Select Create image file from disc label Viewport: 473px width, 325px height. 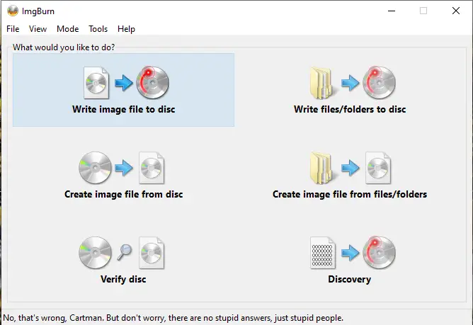click(x=124, y=194)
